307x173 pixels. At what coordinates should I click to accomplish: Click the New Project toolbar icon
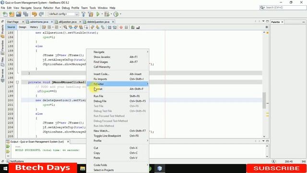12,14
